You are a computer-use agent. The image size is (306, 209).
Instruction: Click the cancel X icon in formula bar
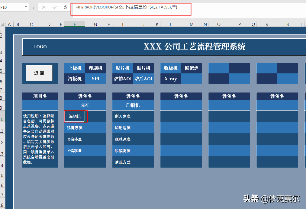44,7
